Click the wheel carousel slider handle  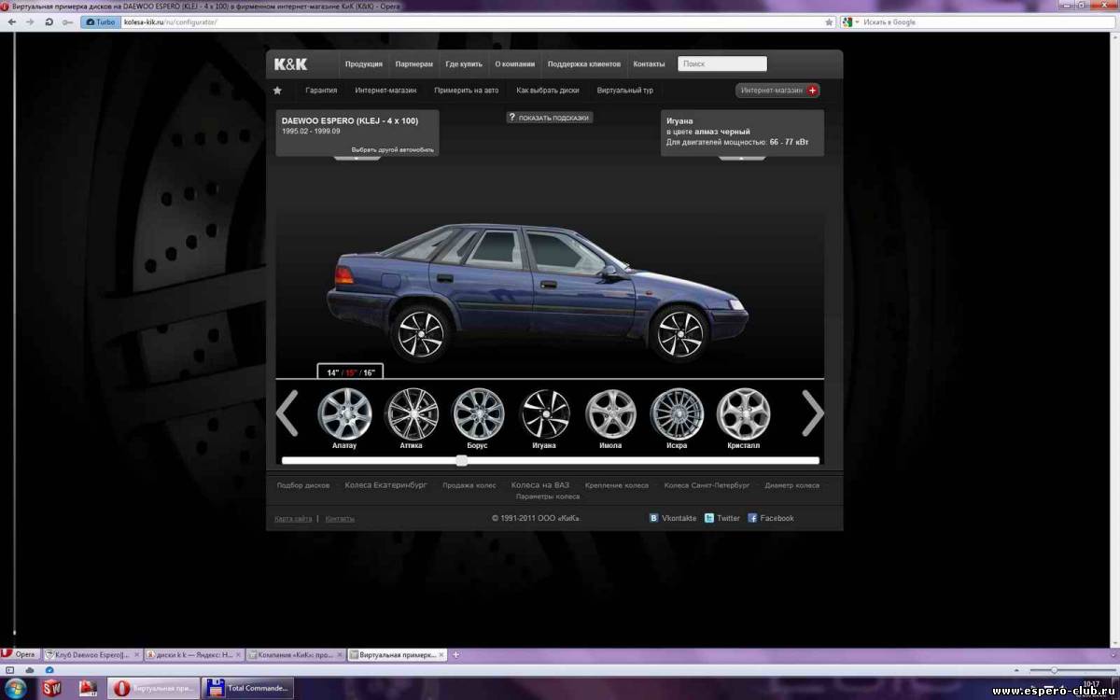[x=462, y=460]
